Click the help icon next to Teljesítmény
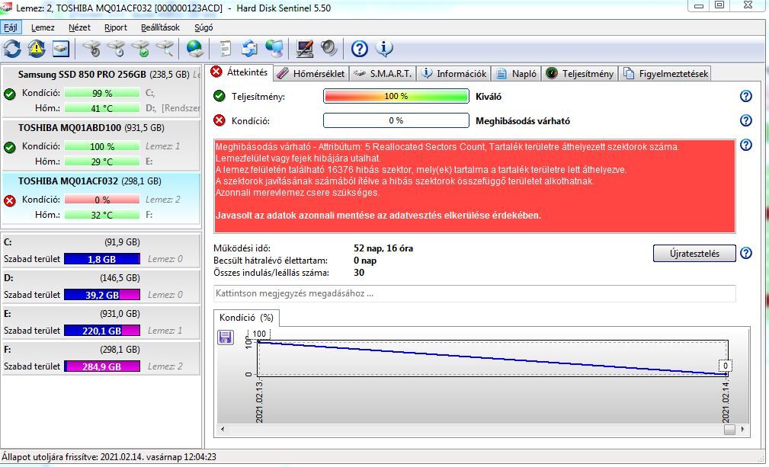The height and width of the screenshot is (467, 769). (746, 96)
